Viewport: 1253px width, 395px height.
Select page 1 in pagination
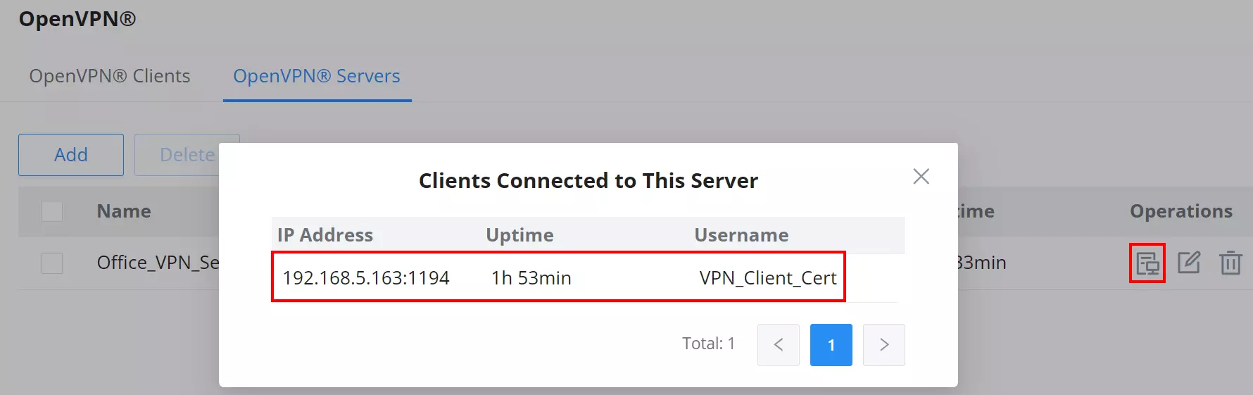tap(831, 344)
